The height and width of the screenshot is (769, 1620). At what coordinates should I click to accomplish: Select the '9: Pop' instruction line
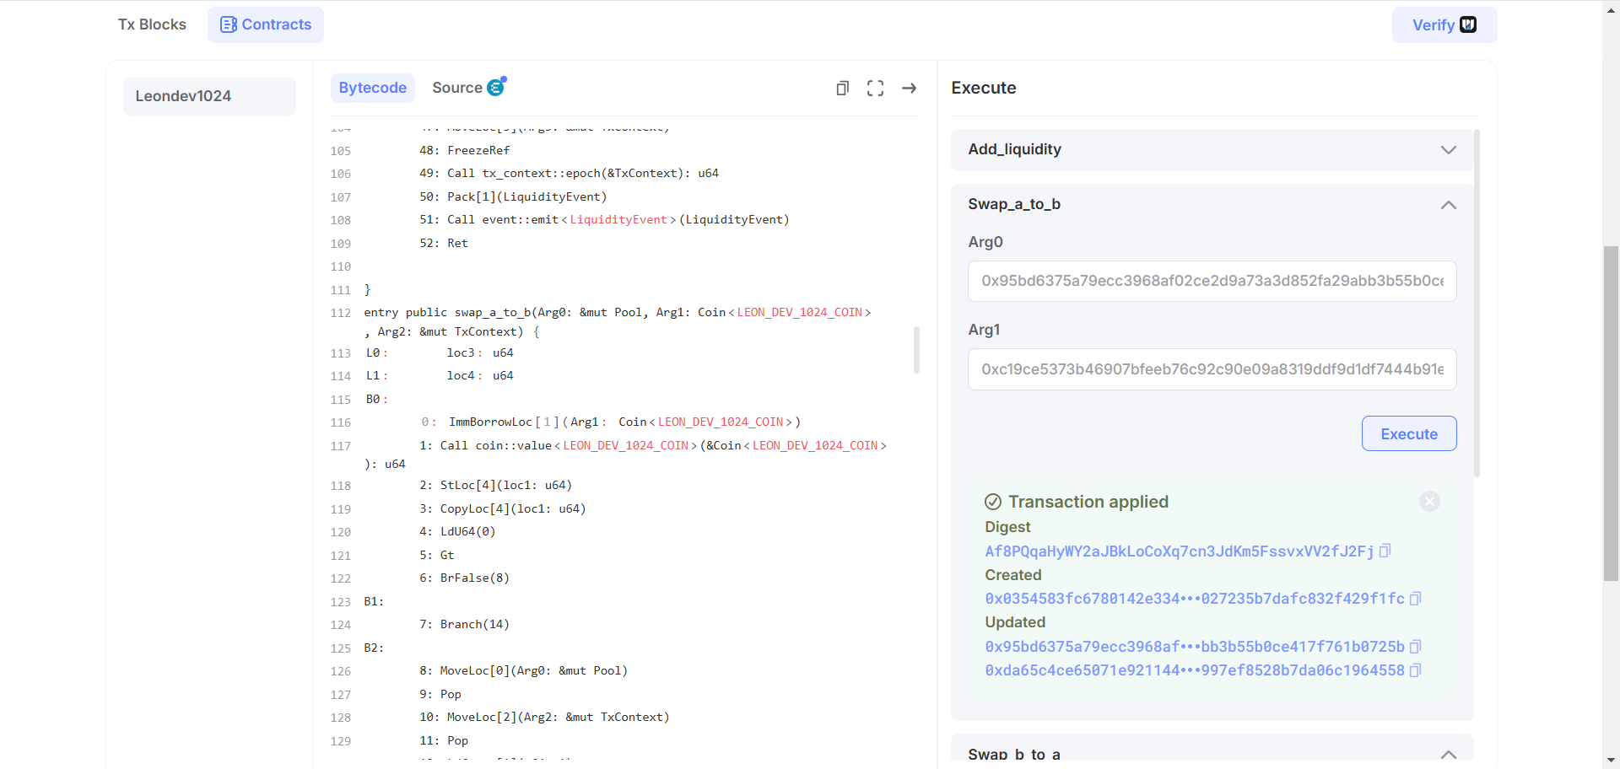440,694
